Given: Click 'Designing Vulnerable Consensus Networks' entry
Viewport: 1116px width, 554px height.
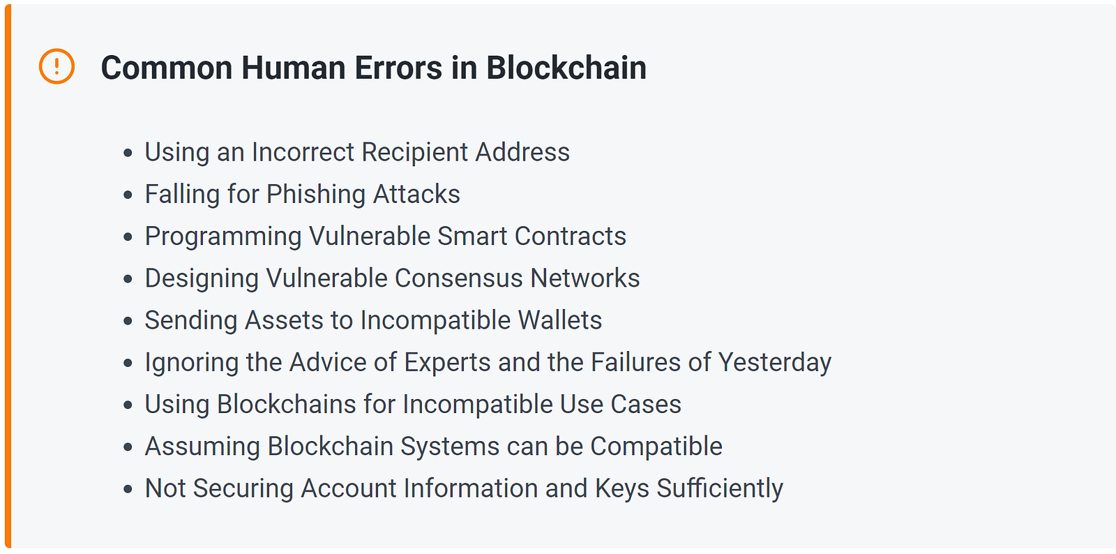Looking at the screenshot, I should [392, 278].
